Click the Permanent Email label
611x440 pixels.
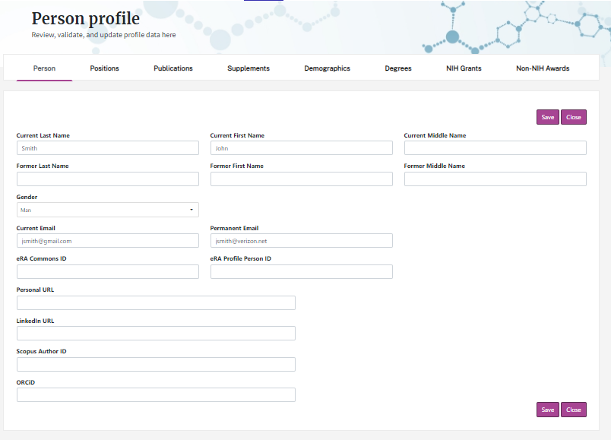coord(234,228)
